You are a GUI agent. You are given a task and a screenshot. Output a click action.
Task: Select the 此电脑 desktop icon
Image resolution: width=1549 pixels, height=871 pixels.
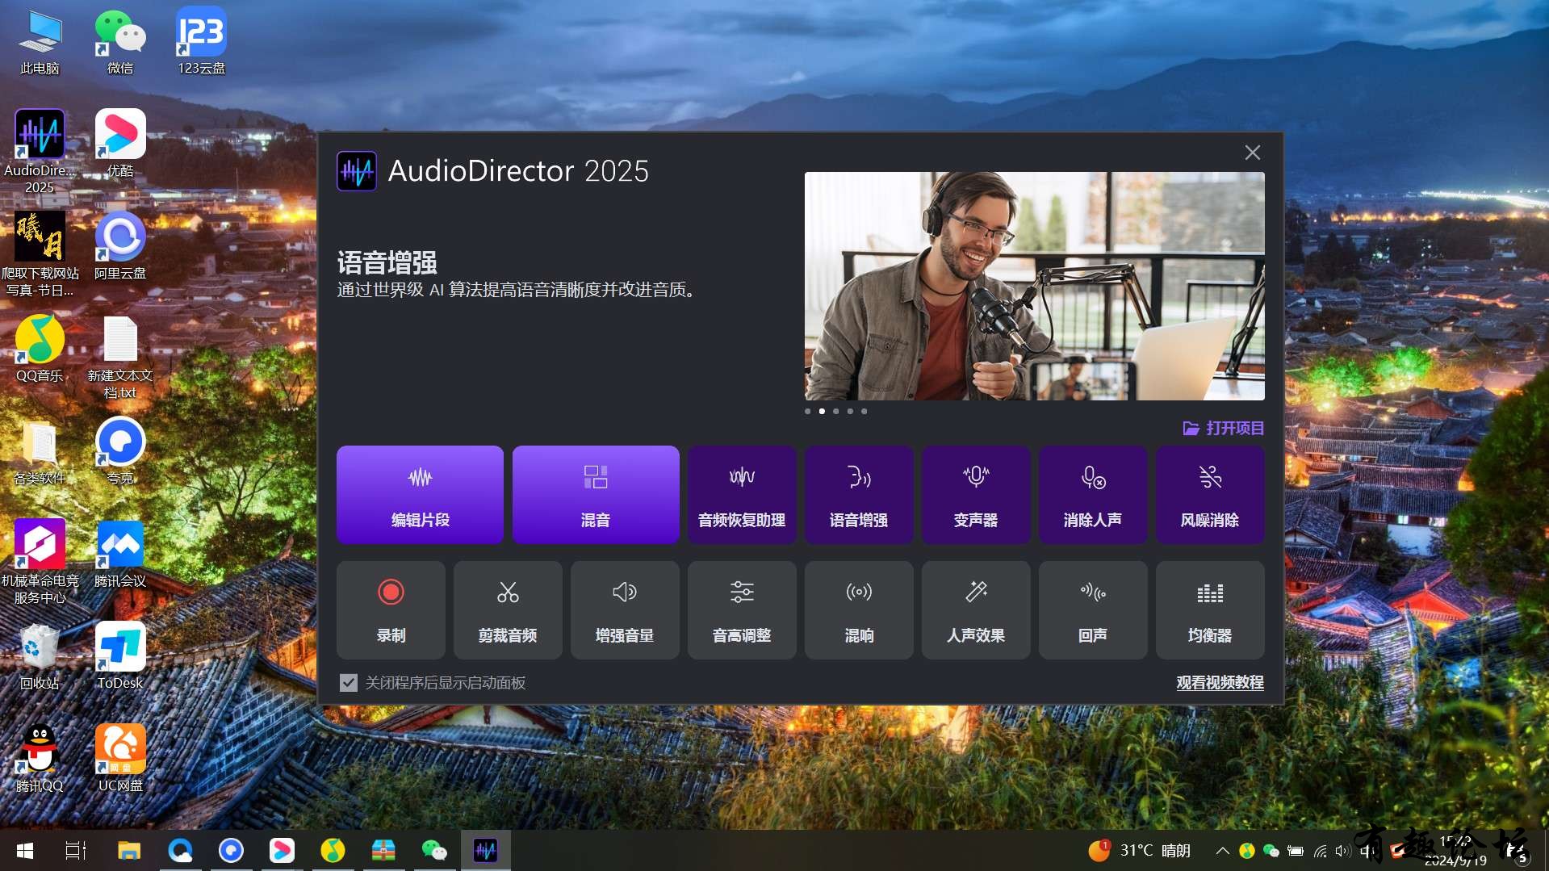click(40, 42)
